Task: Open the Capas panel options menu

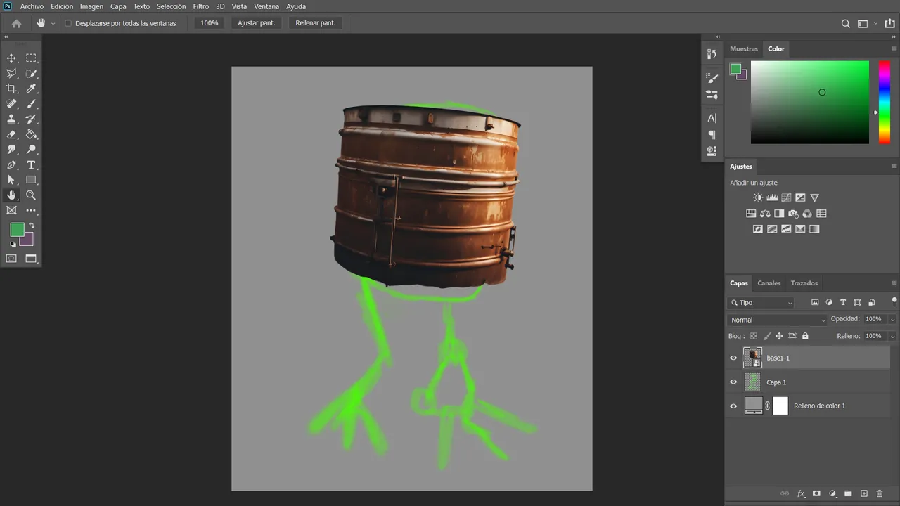Action: (x=894, y=283)
